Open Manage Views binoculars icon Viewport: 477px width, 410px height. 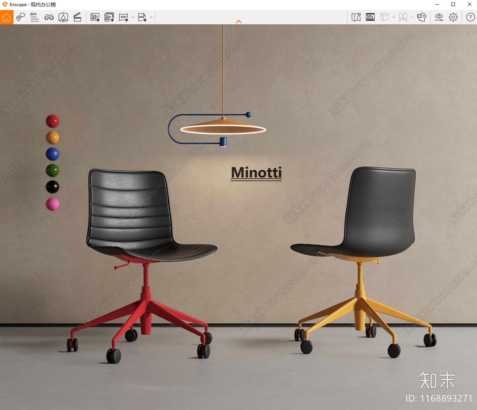(49, 17)
